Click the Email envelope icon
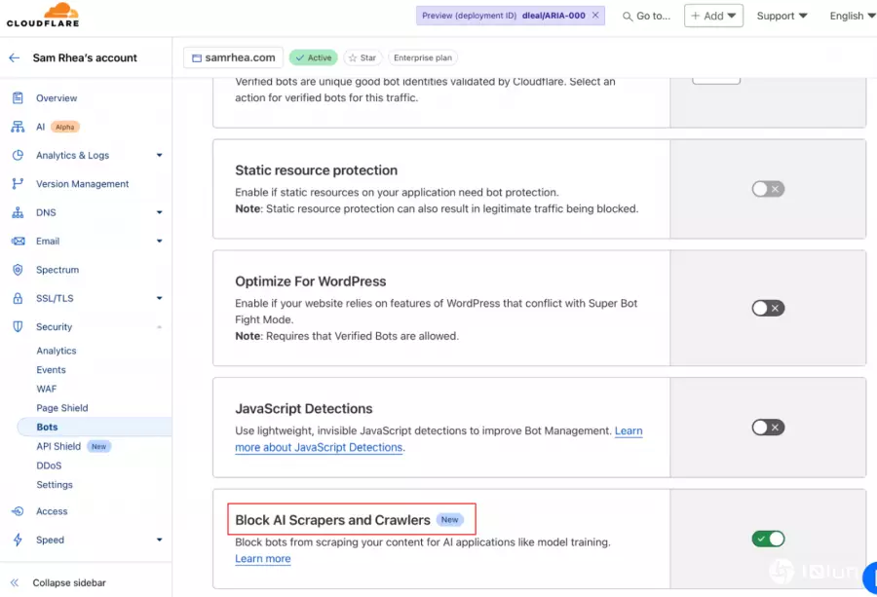 [x=18, y=241]
